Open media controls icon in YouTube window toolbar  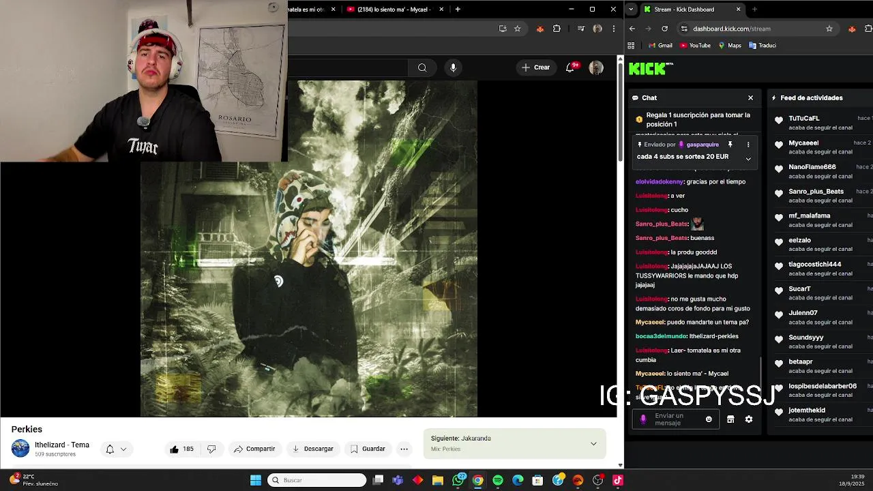pos(580,29)
